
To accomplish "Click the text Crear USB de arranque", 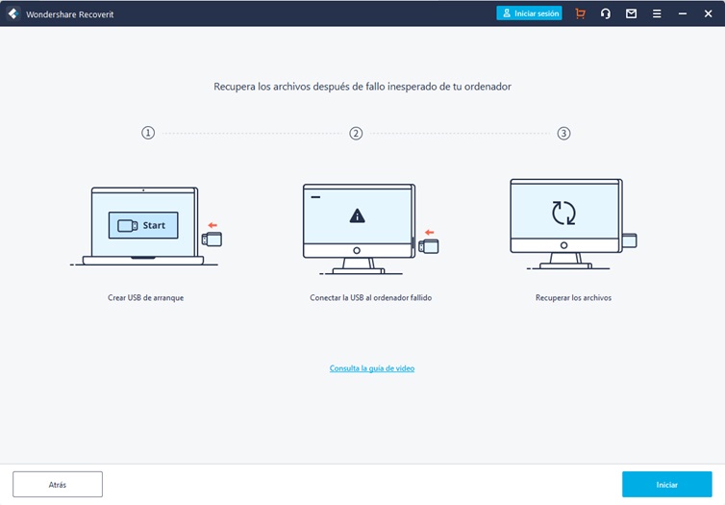I will (x=145, y=297).
